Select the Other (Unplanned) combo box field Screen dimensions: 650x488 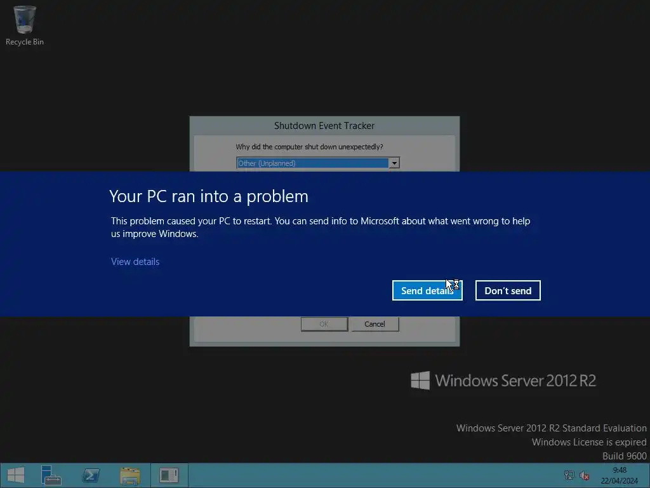tap(318, 163)
